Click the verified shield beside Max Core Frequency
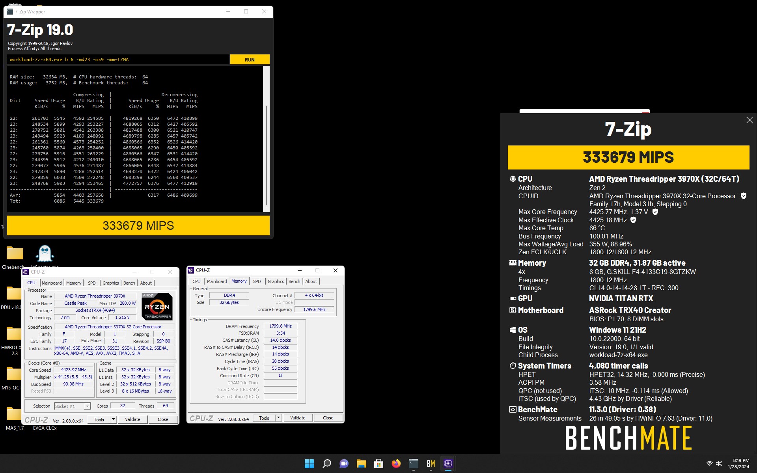The image size is (757, 473). coord(655,212)
